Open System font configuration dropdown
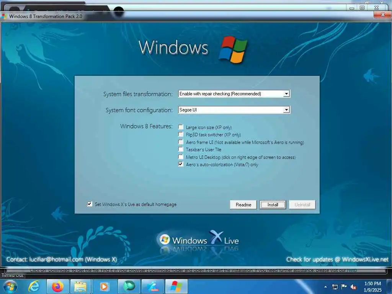Viewport: 392px width, 294px height. tap(286, 110)
